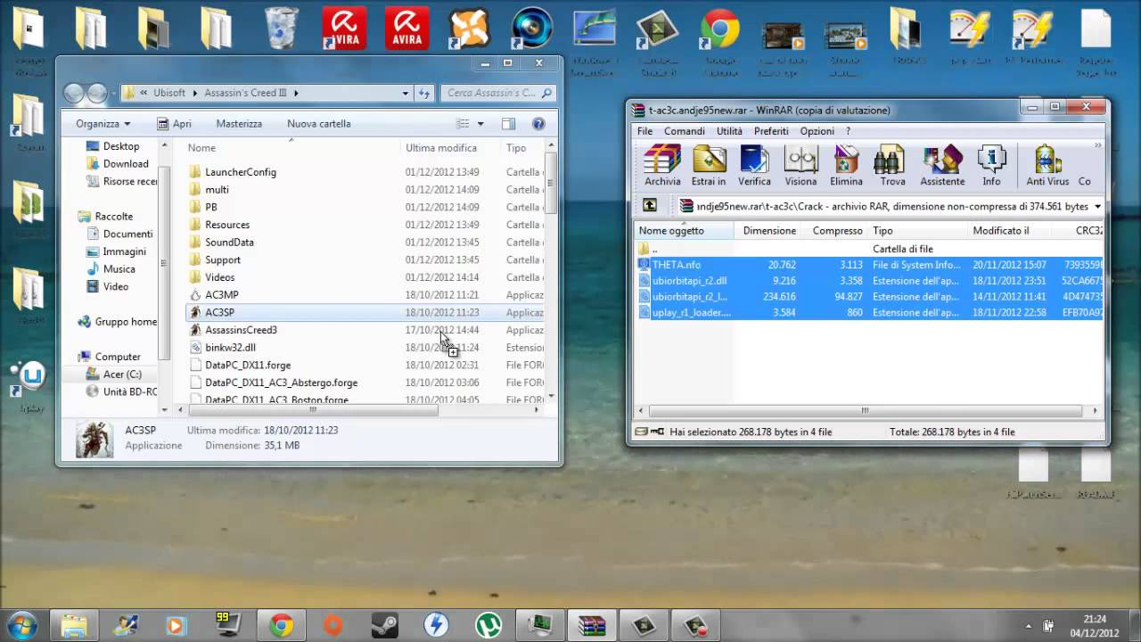Go up one folder level in WinRAR
This screenshot has width=1141, height=642.
click(x=650, y=206)
